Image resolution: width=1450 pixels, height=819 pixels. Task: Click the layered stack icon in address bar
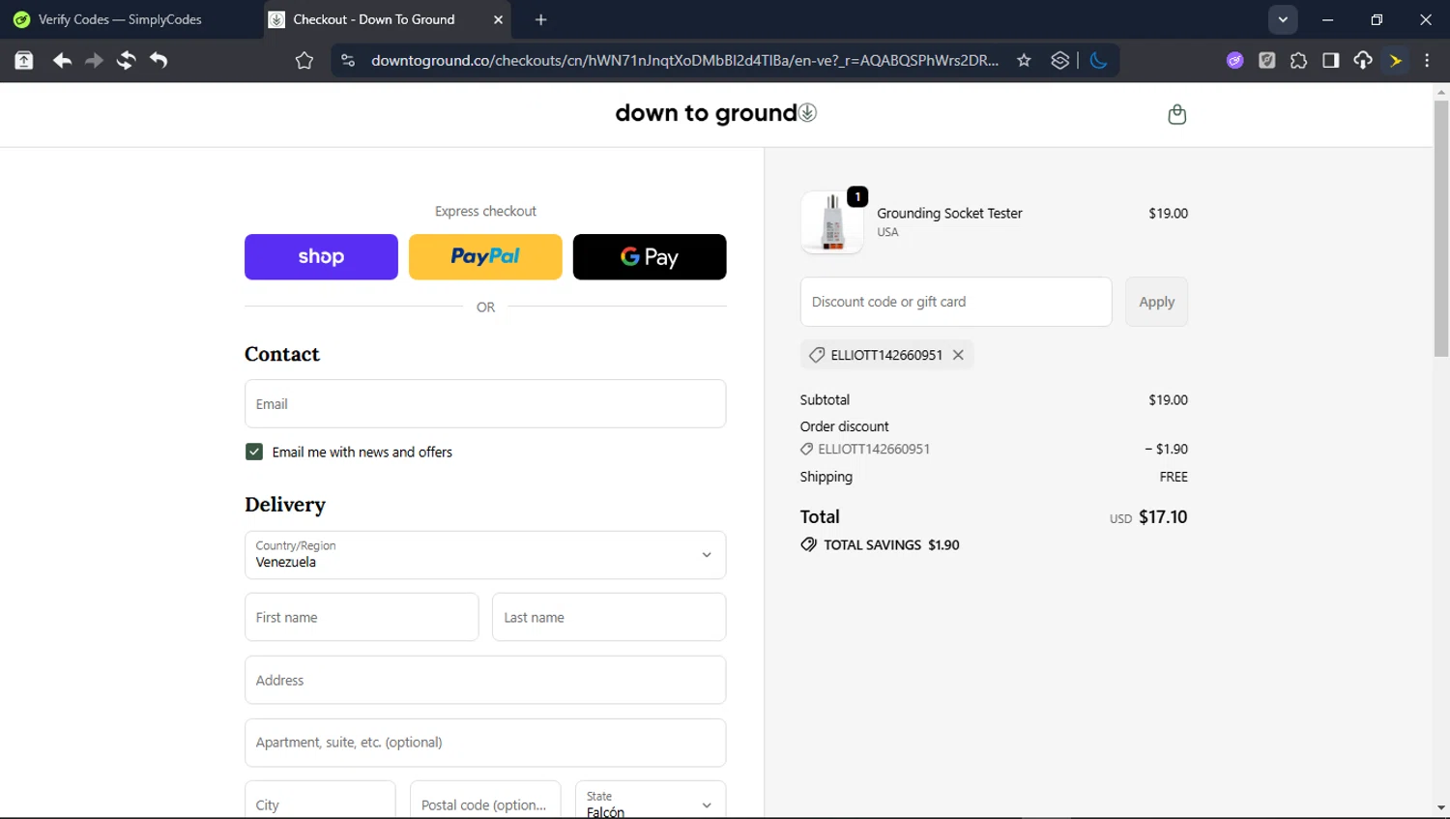[x=1059, y=61]
